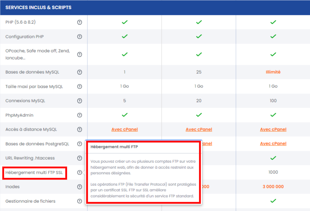The height and width of the screenshot is (211, 310).
Task: Open help for "URL Rewriting .htaccess"
Action: point(79,158)
